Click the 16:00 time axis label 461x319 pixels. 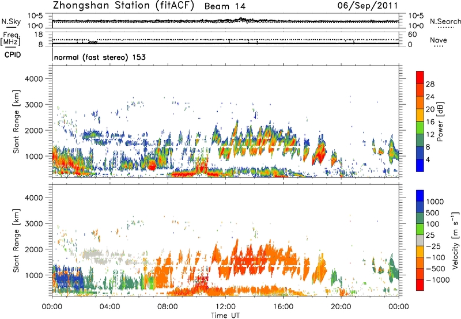[283, 307]
